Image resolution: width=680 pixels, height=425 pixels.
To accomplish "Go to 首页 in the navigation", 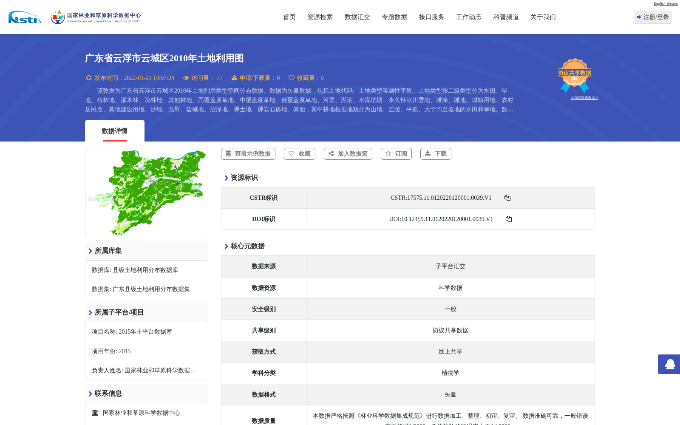I will click(289, 17).
